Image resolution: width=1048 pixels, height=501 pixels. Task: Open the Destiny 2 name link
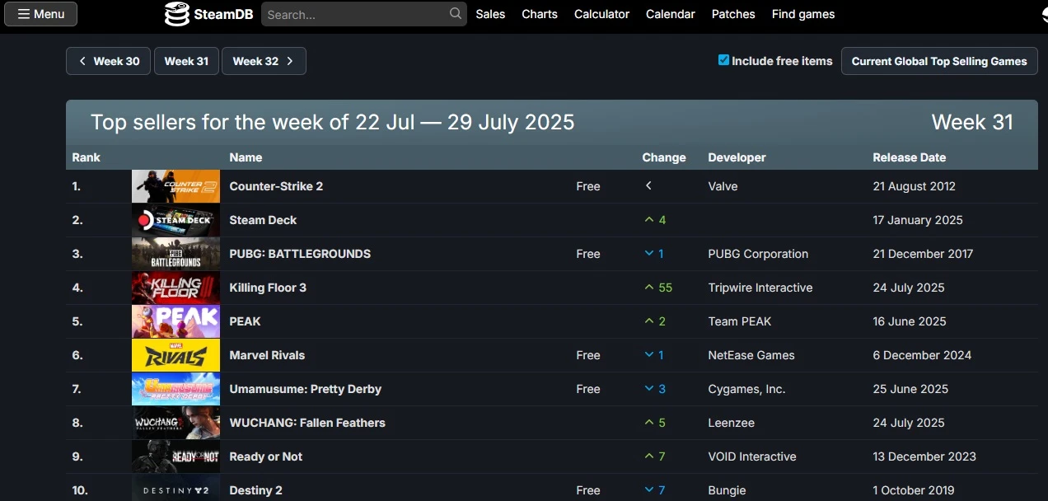pyautogui.click(x=255, y=490)
